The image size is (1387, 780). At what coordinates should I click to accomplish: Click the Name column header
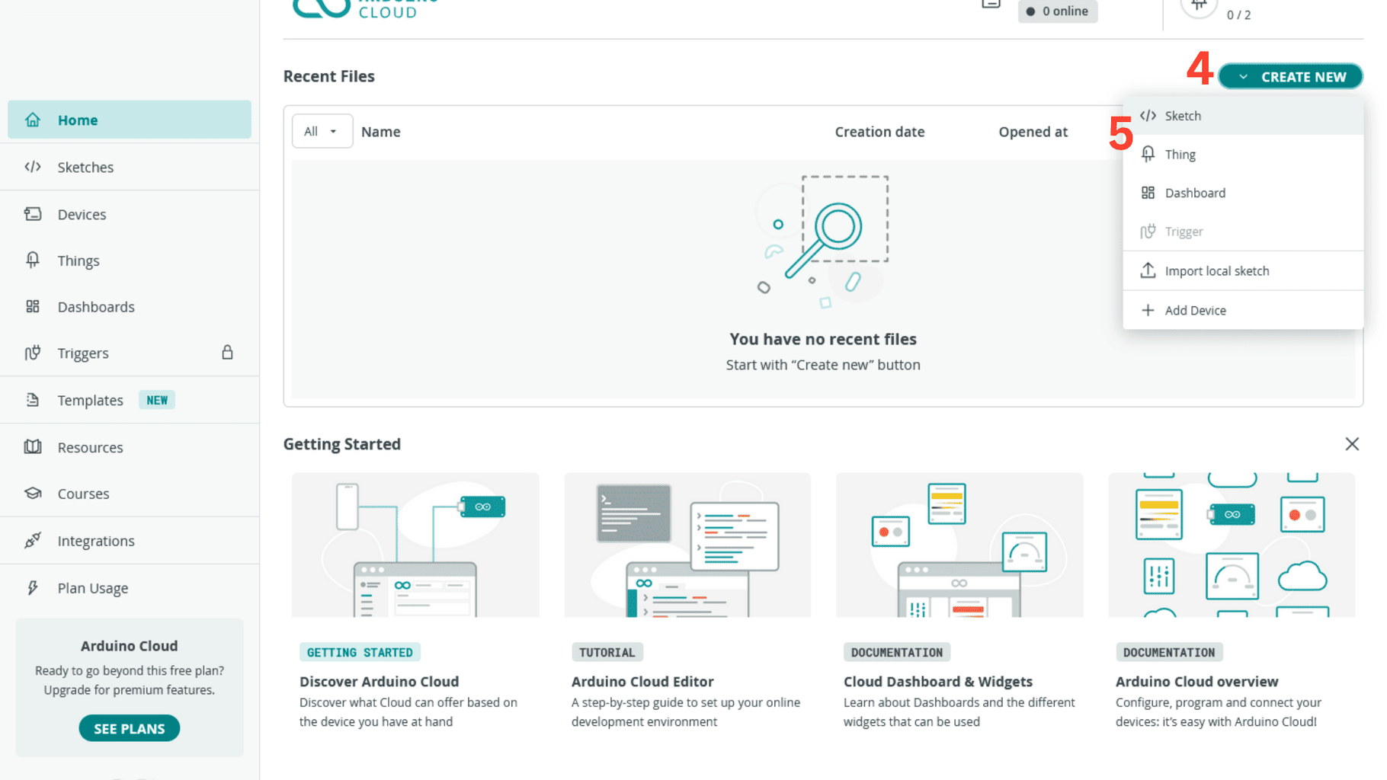click(x=381, y=132)
